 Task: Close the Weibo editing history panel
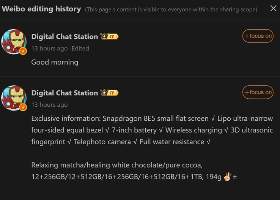[273, 8]
